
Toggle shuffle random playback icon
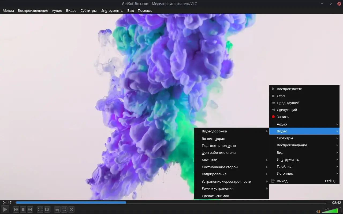click(71, 209)
